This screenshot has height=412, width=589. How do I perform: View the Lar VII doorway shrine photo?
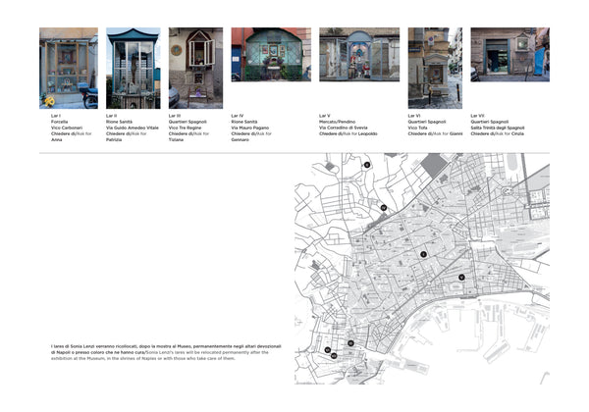509,54
